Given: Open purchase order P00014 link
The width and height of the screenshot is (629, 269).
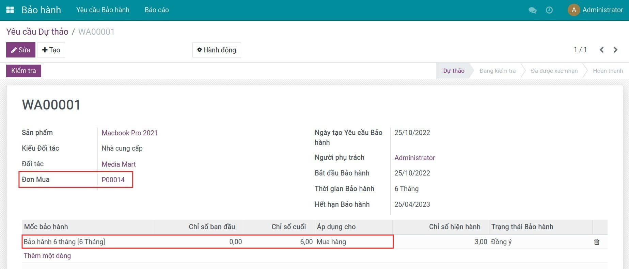Looking at the screenshot, I should click(113, 180).
